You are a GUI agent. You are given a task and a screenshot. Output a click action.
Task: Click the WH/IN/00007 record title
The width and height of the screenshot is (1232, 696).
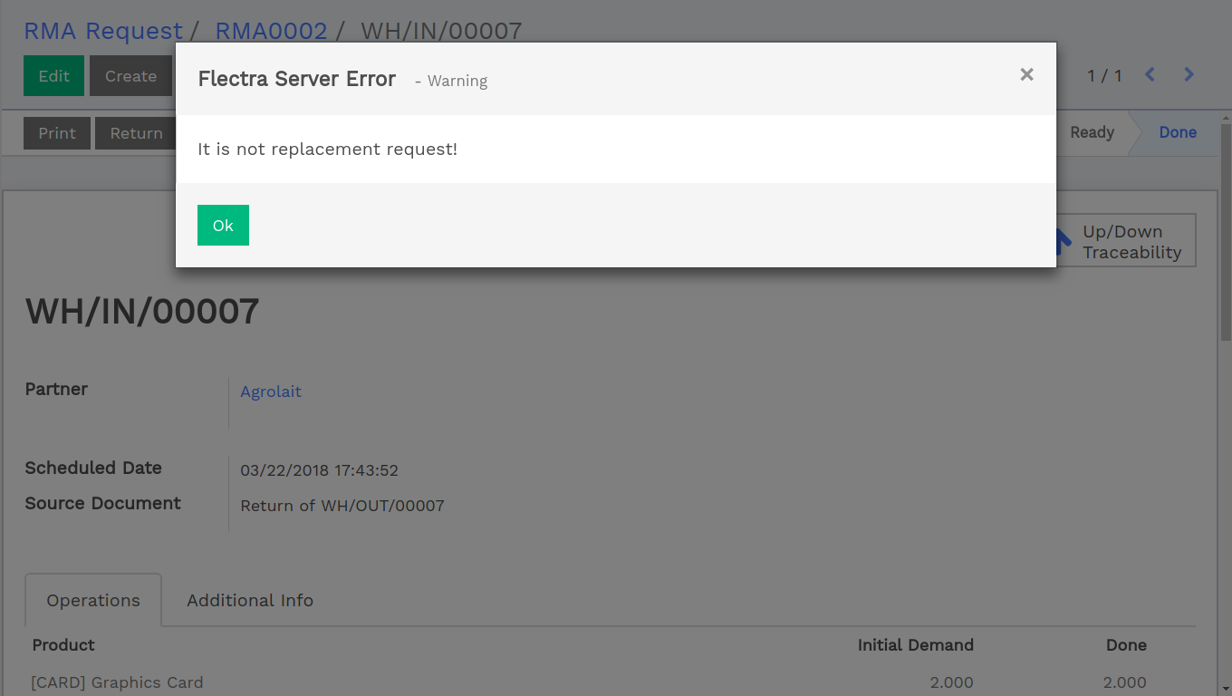pyautogui.click(x=142, y=312)
